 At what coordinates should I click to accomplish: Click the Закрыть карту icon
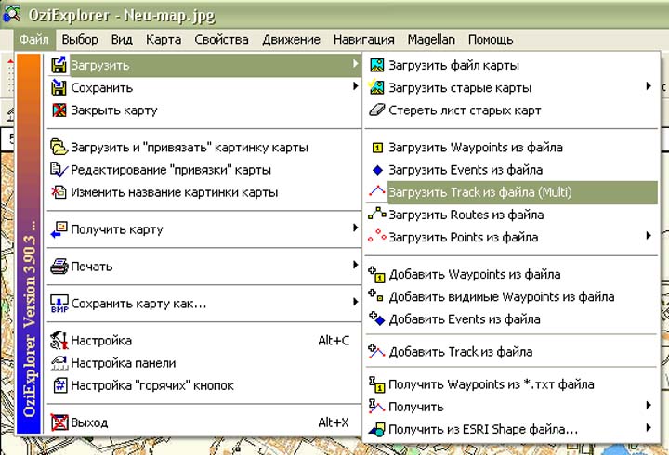tap(59, 110)
